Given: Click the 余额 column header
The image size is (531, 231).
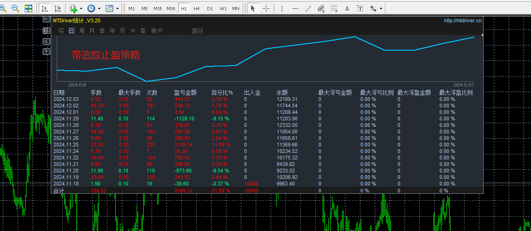Looking at the screenshot, I should coord(282,92).
